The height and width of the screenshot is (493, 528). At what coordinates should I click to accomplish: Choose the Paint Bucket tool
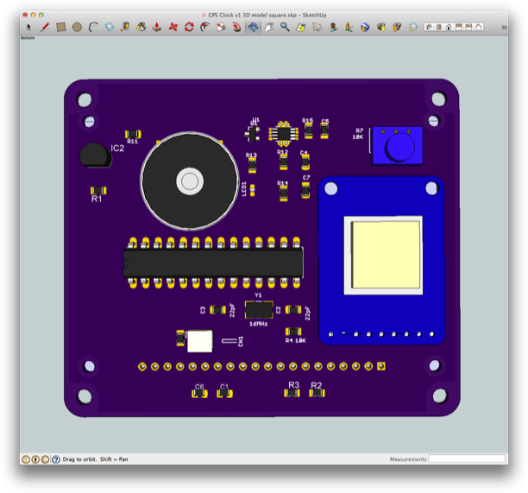pyautogui.click(x=141, y=27)
